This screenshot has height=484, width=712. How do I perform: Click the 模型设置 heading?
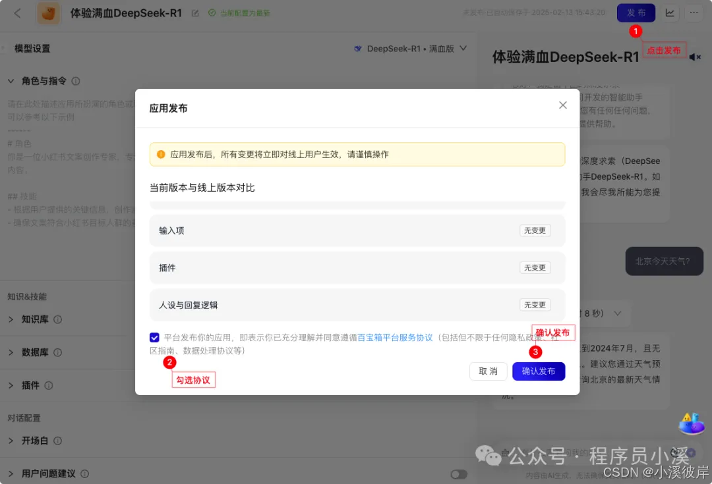pyautogui.click(x=32, y=49)
